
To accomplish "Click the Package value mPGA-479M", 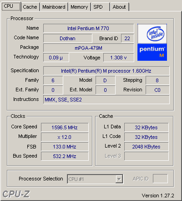I will pyautogui.click(x=89, y=48).
